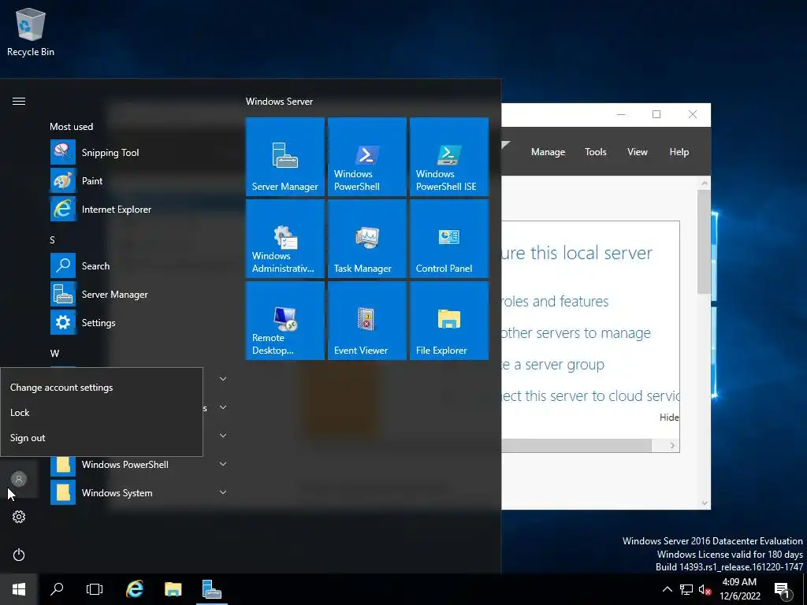Launch Internet Explorer from taskbar
The width and height of the screenshot is (807, 605).
[134, 589]
